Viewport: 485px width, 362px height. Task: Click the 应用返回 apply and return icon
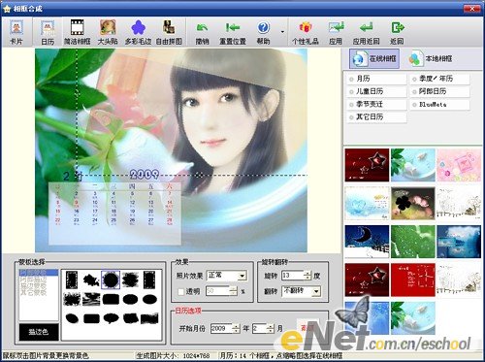(x=367, y=32)
